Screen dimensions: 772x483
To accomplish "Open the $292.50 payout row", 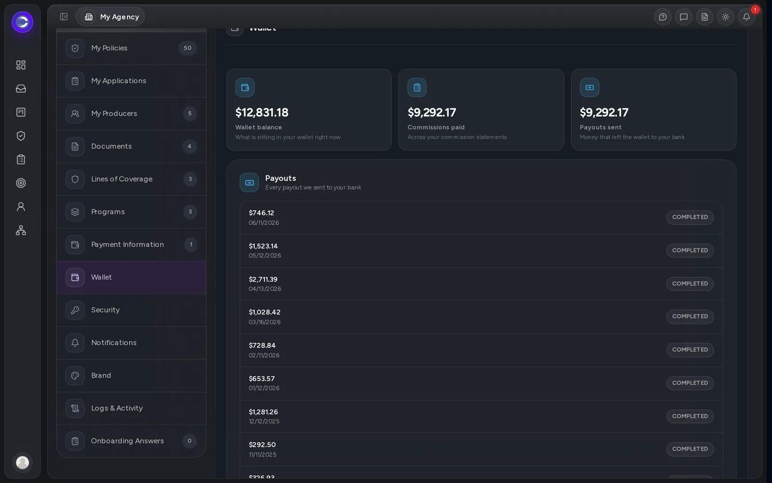I will (481, 449).
